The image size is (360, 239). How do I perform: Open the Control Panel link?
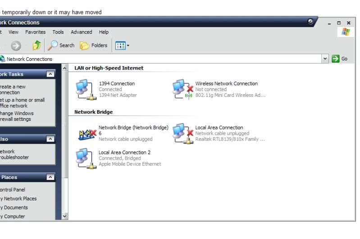[13, 190]
